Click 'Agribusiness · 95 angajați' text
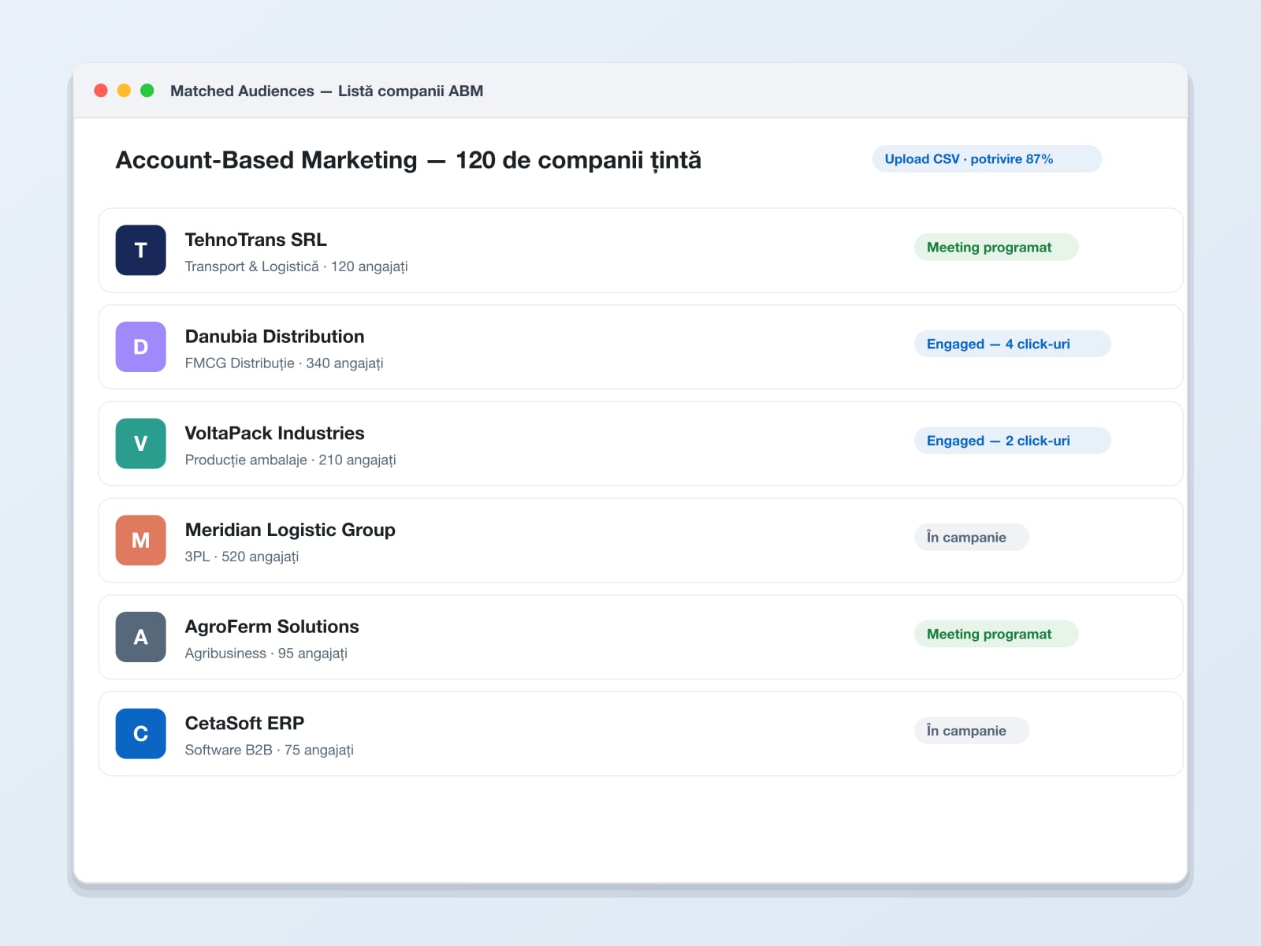Image resolution: width=1261 pixels, height=946 pixels. [x=266, y=654]
